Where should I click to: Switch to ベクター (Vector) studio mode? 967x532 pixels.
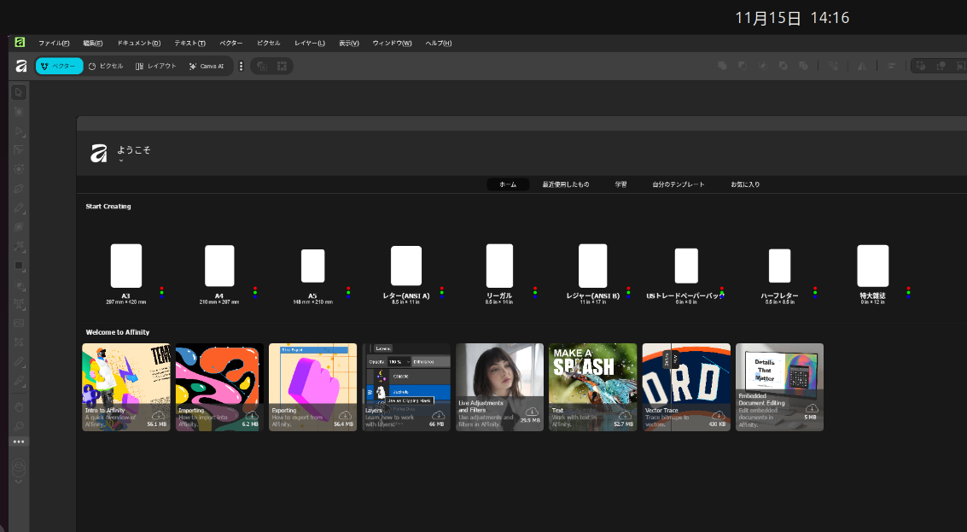[x=59, y=66]
